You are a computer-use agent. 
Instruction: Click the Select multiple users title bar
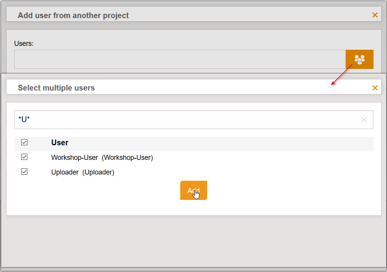(x=56, y=88)
